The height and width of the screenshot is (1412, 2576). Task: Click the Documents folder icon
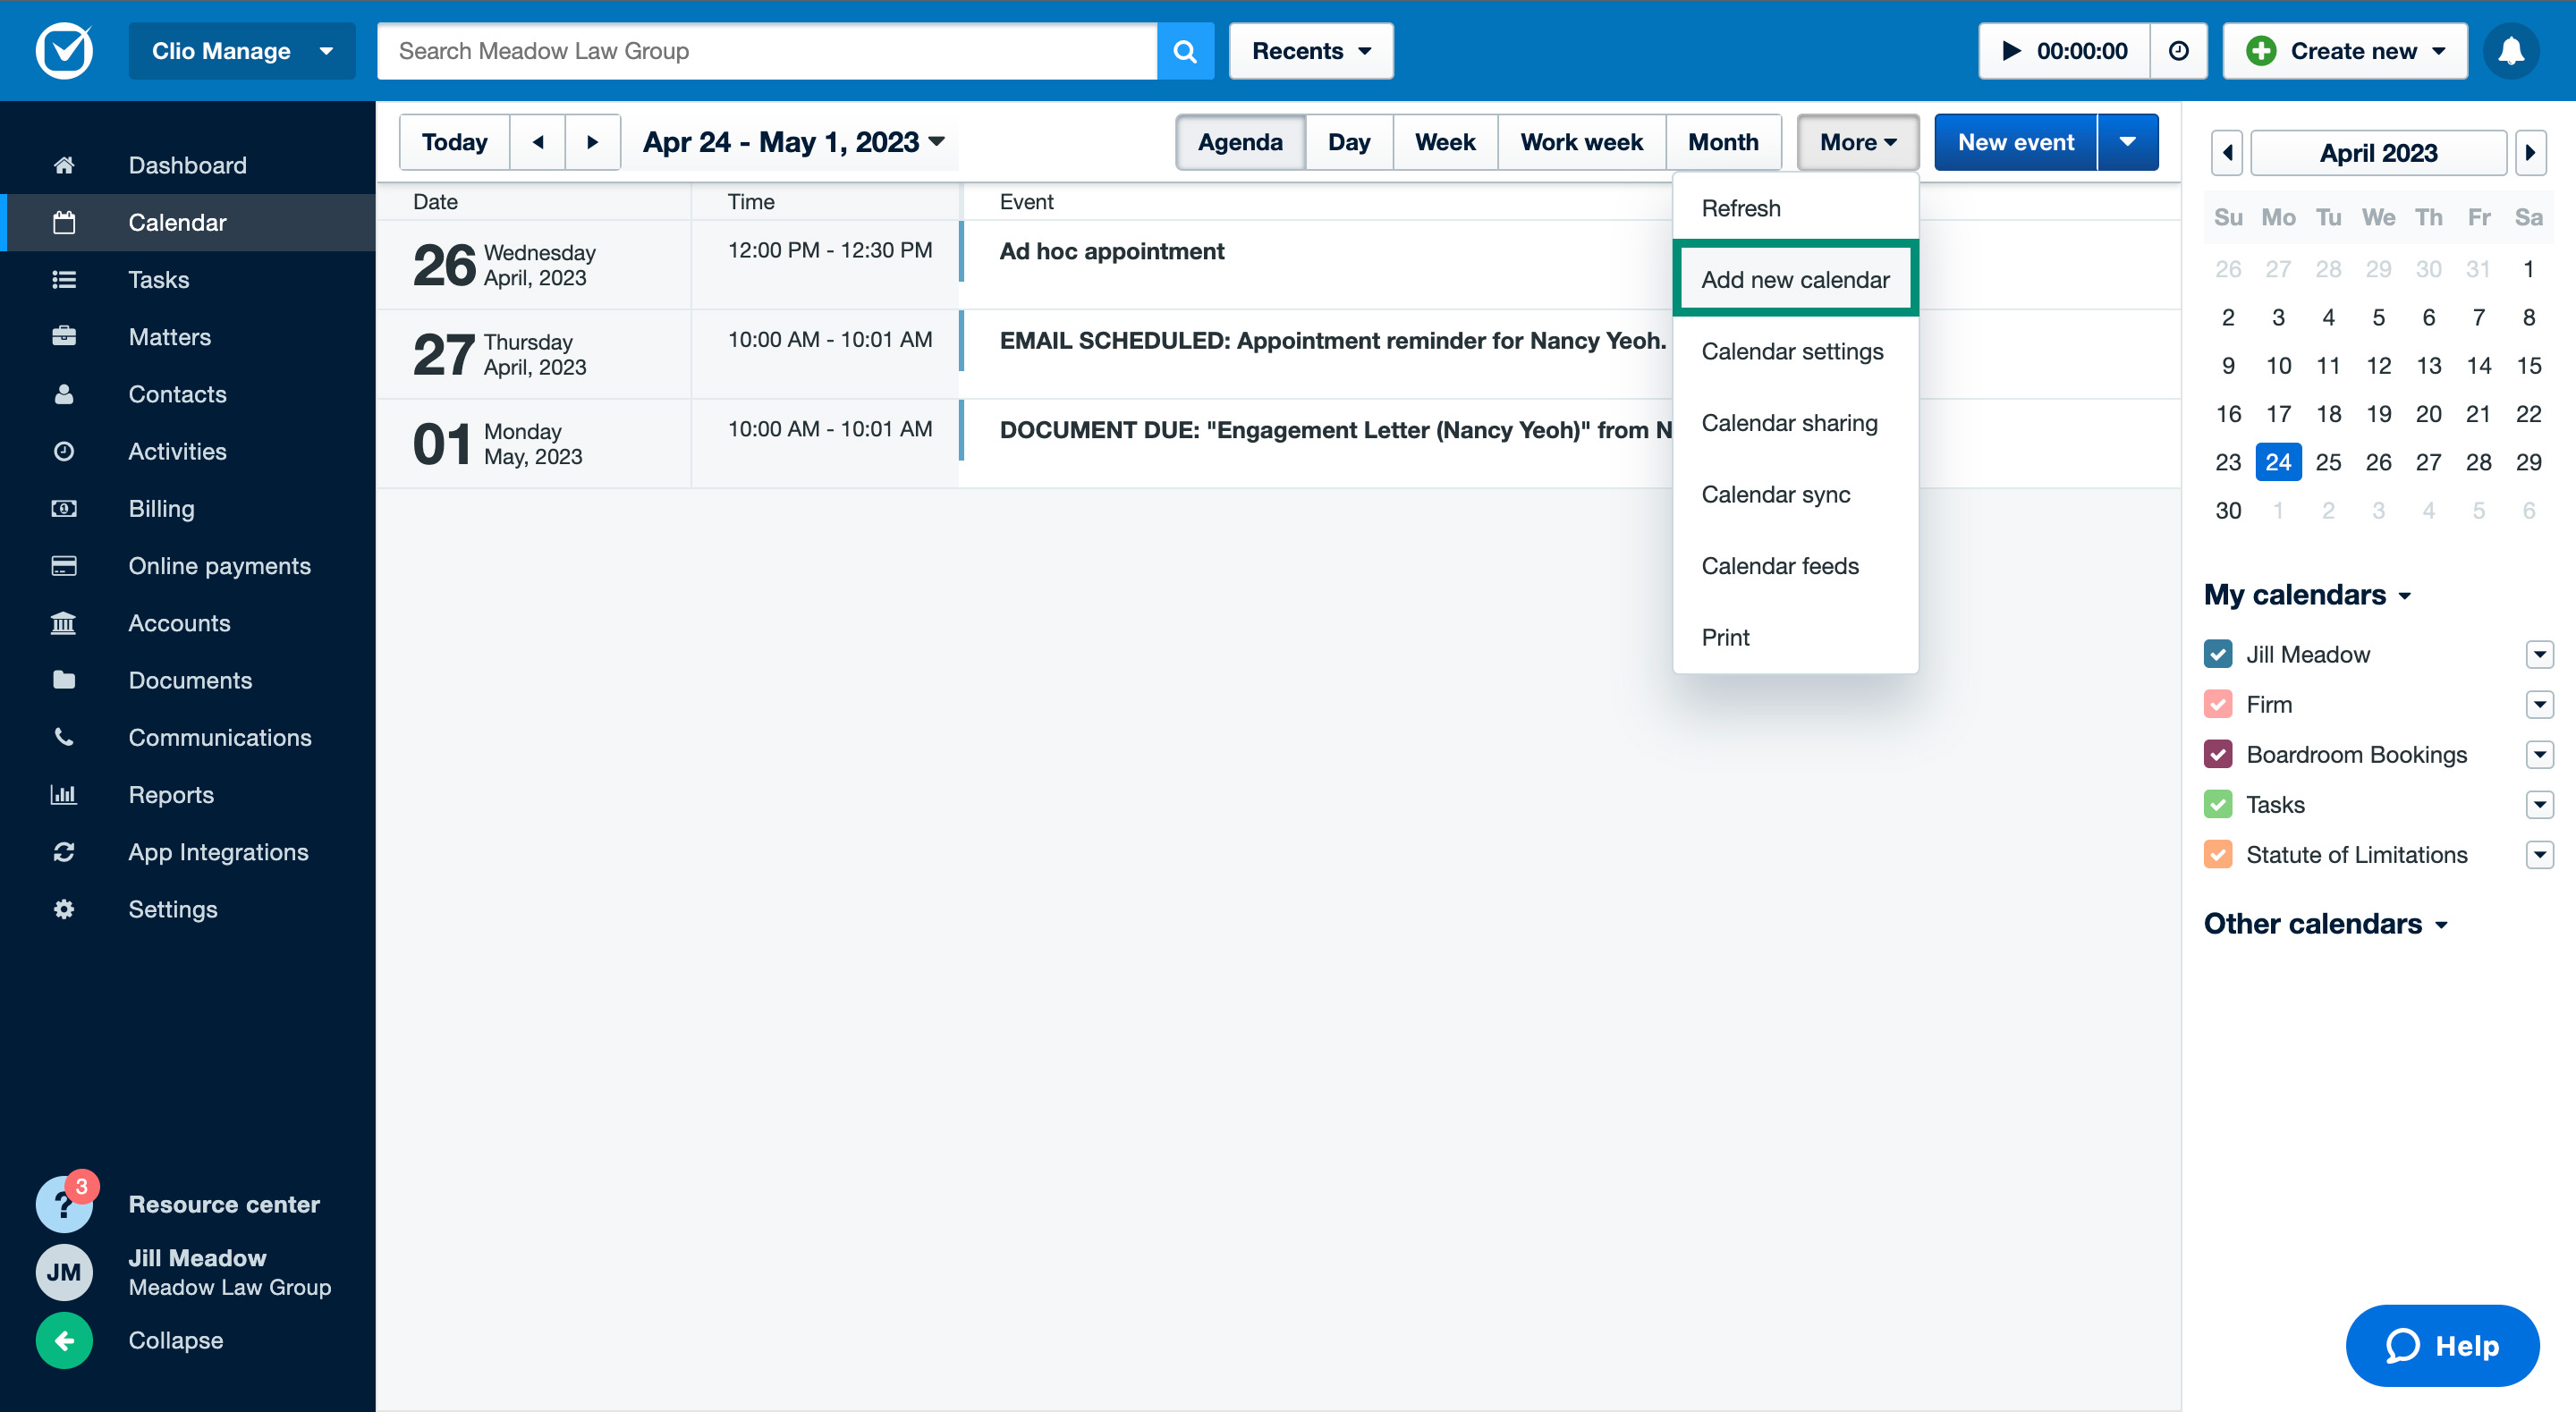[x=64, y=680]
